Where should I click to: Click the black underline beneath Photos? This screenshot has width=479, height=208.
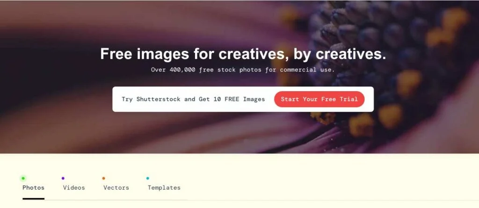(33, 199)
